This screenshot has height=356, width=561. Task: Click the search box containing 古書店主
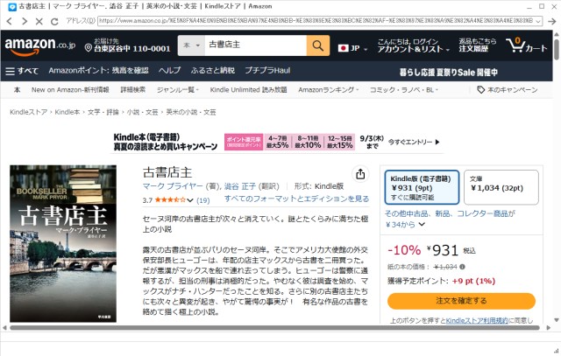click(255, 45)
